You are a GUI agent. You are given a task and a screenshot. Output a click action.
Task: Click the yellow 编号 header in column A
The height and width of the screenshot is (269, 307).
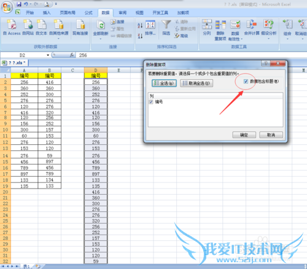click(24, 76)
